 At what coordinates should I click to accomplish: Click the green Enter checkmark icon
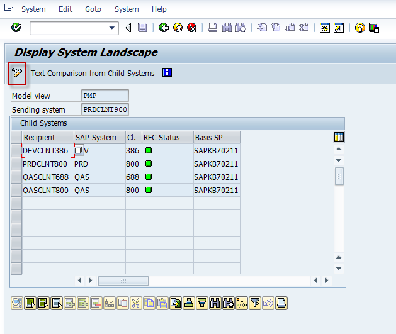(16, 28)
